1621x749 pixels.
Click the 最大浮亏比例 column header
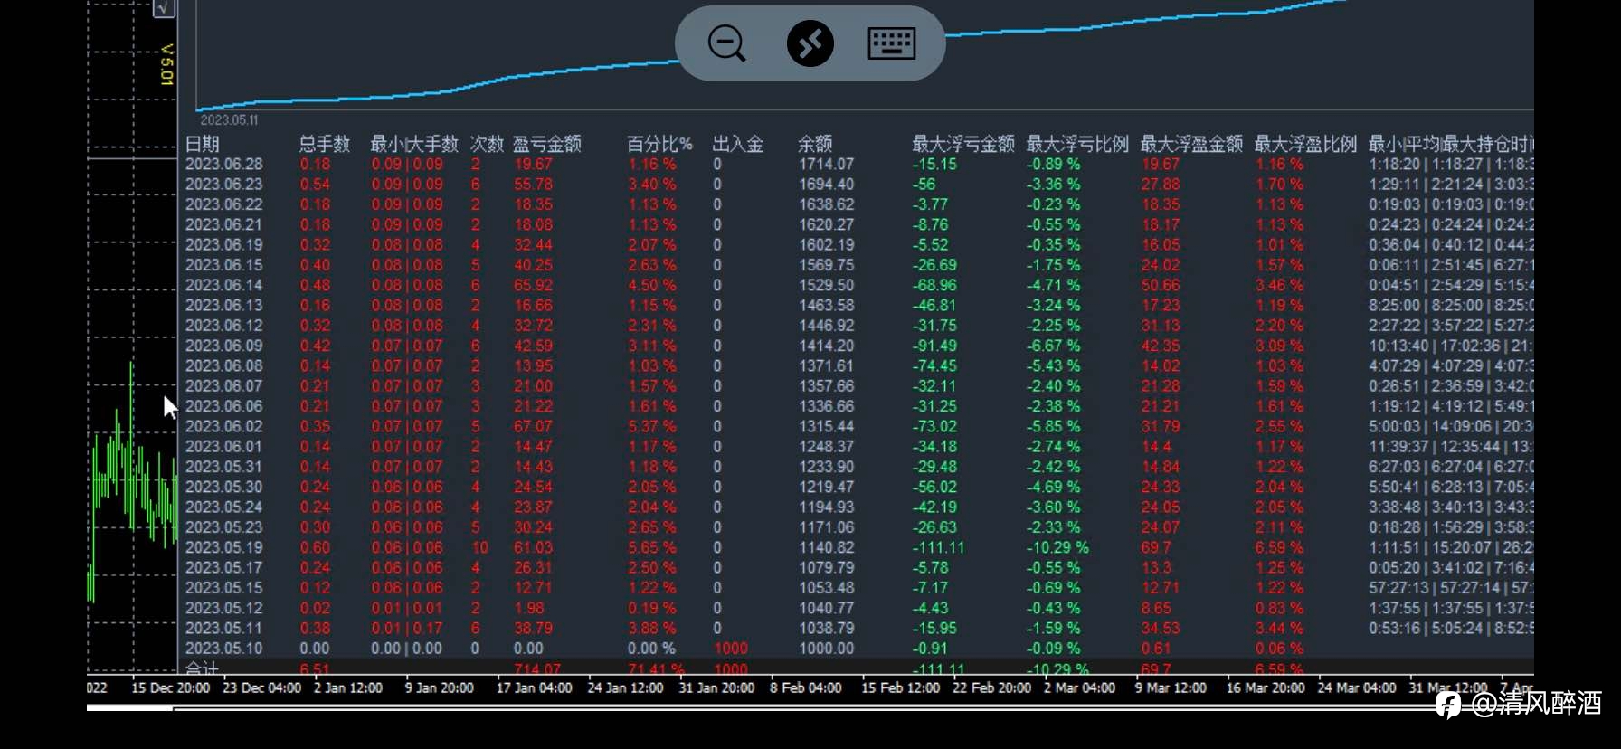(1077, 144)
